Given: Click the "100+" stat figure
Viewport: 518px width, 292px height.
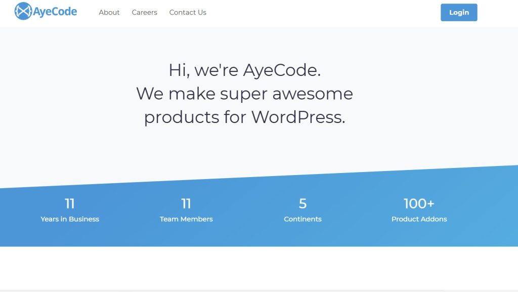Looking at the screenshot, I should pyautogui.click(x=419, y=203).
